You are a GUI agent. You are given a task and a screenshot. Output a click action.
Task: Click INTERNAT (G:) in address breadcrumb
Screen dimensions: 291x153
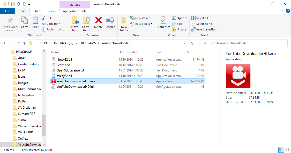(x=64, y=43)
